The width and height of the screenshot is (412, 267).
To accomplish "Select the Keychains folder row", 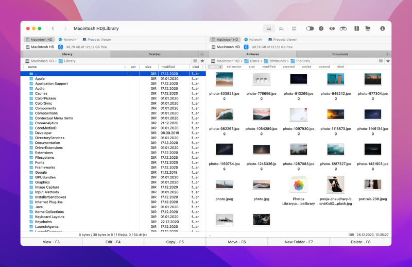I will (113, 222).
